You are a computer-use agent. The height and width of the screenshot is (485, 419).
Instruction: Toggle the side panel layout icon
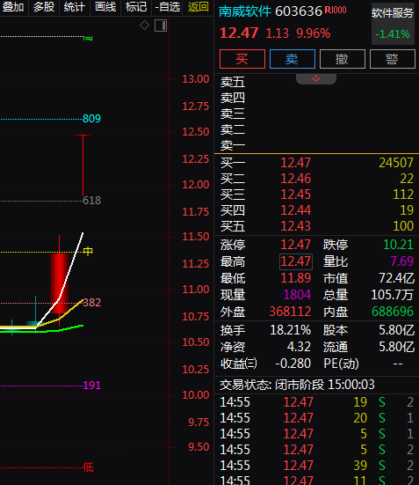(161, 26)
